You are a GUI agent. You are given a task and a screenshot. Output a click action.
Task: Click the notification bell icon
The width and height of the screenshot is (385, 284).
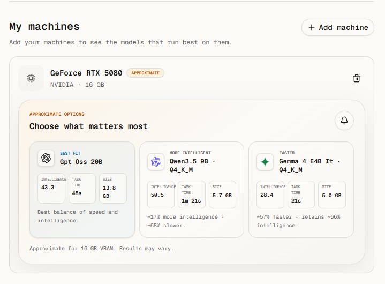(x=344, y=121)
